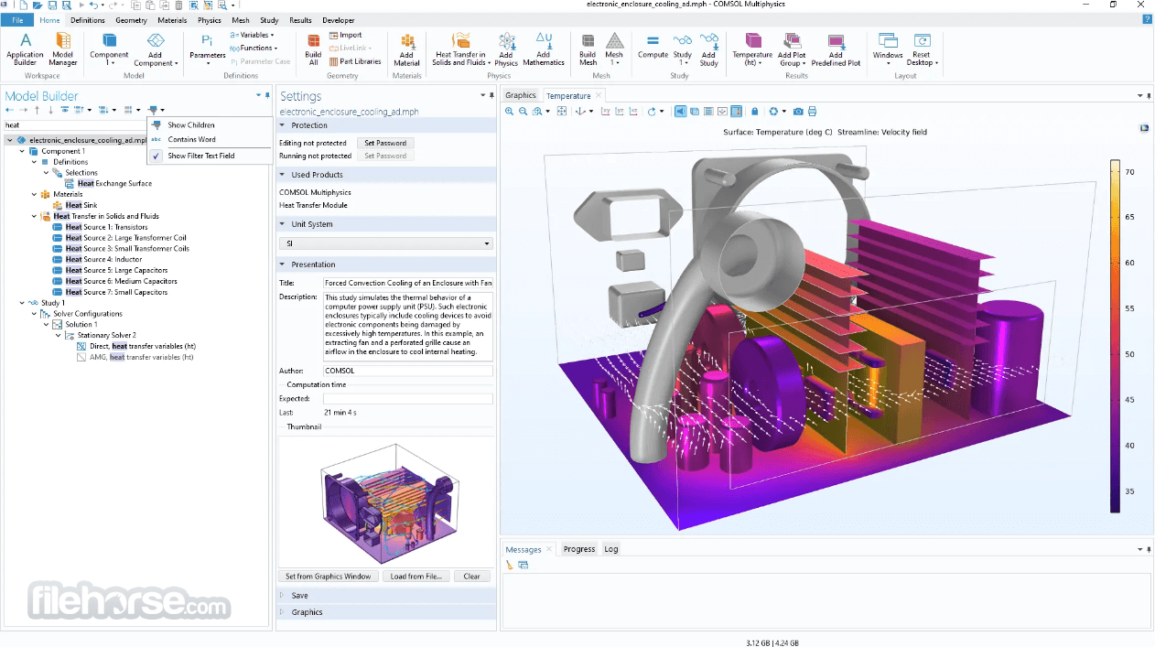Switch to the YZ view
1155x647 pixels.
pos(620,111)
